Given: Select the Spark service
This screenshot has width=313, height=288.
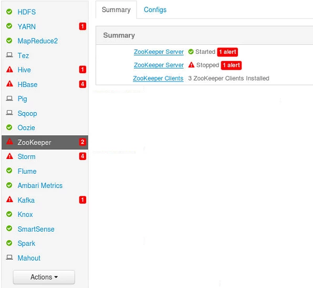Looking at the screenshot, I should (x=26, y=244).
